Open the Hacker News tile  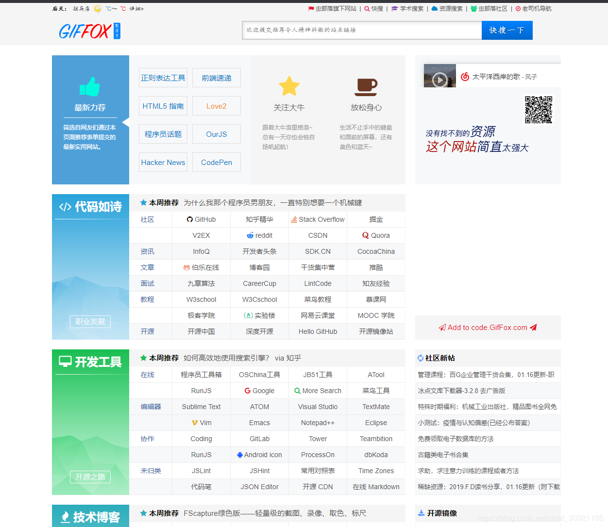tap(163, 162)
